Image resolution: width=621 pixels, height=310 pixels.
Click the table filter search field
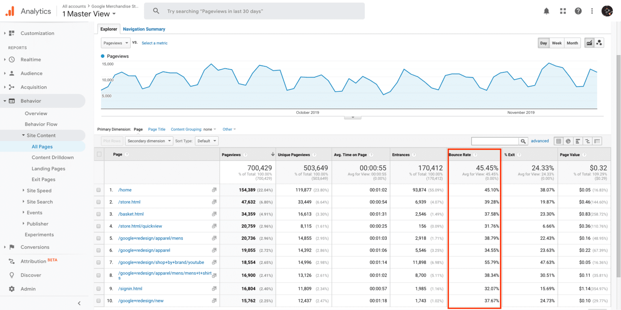coord(495,141)
